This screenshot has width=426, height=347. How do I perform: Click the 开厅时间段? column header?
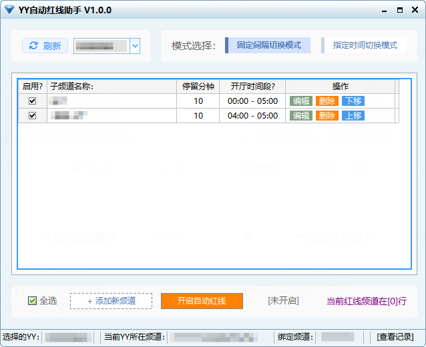point(252,87)
